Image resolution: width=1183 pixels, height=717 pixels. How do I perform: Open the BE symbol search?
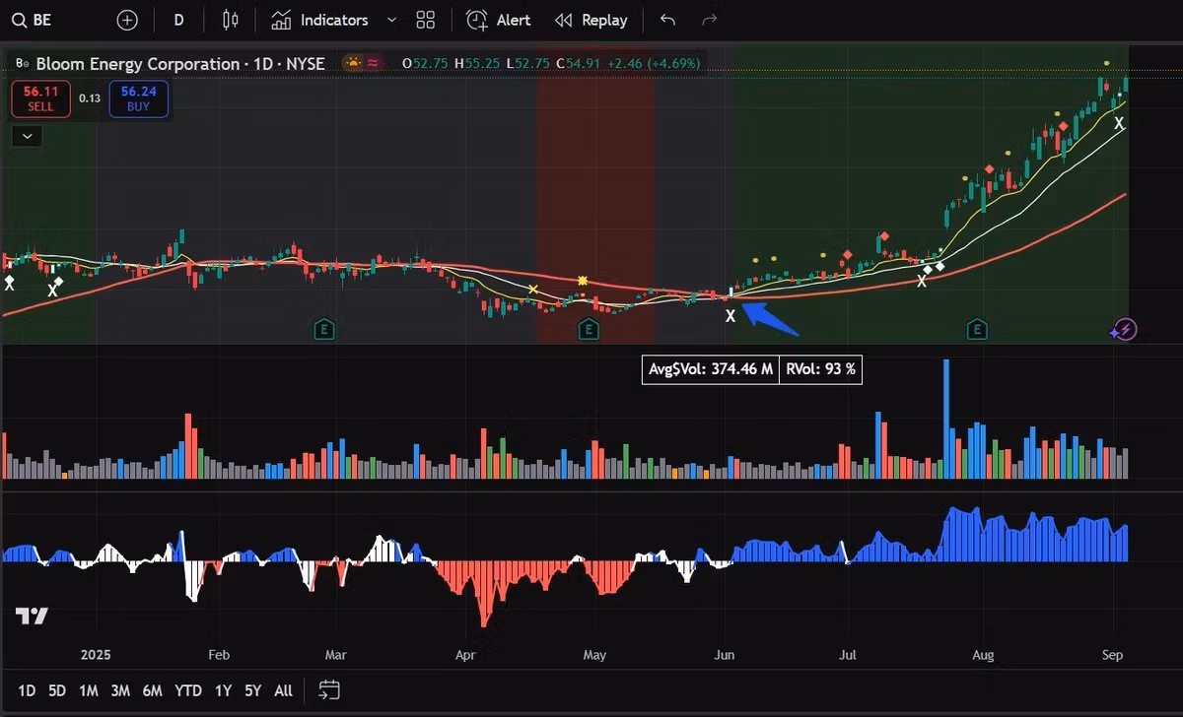pos(33,20)
